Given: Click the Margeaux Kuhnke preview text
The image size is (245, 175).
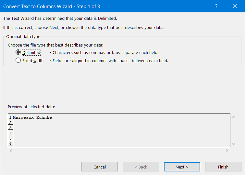Looking at the screenshot, I should pyautogui.click(x=32, y=117).
